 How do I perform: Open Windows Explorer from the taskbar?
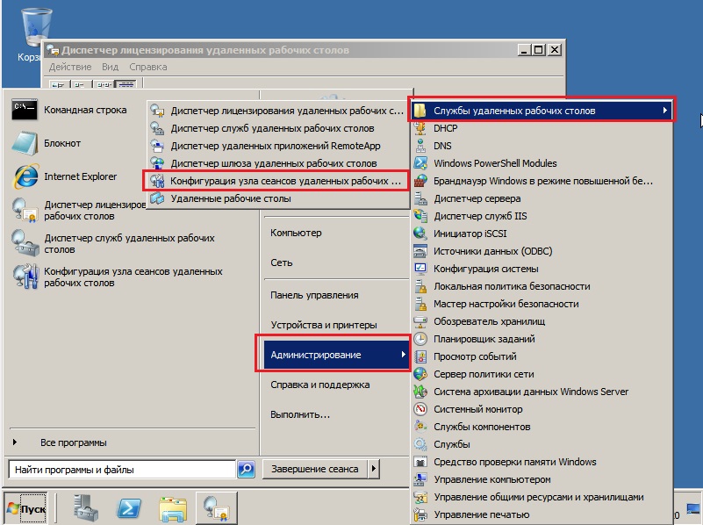click(173, 508)
